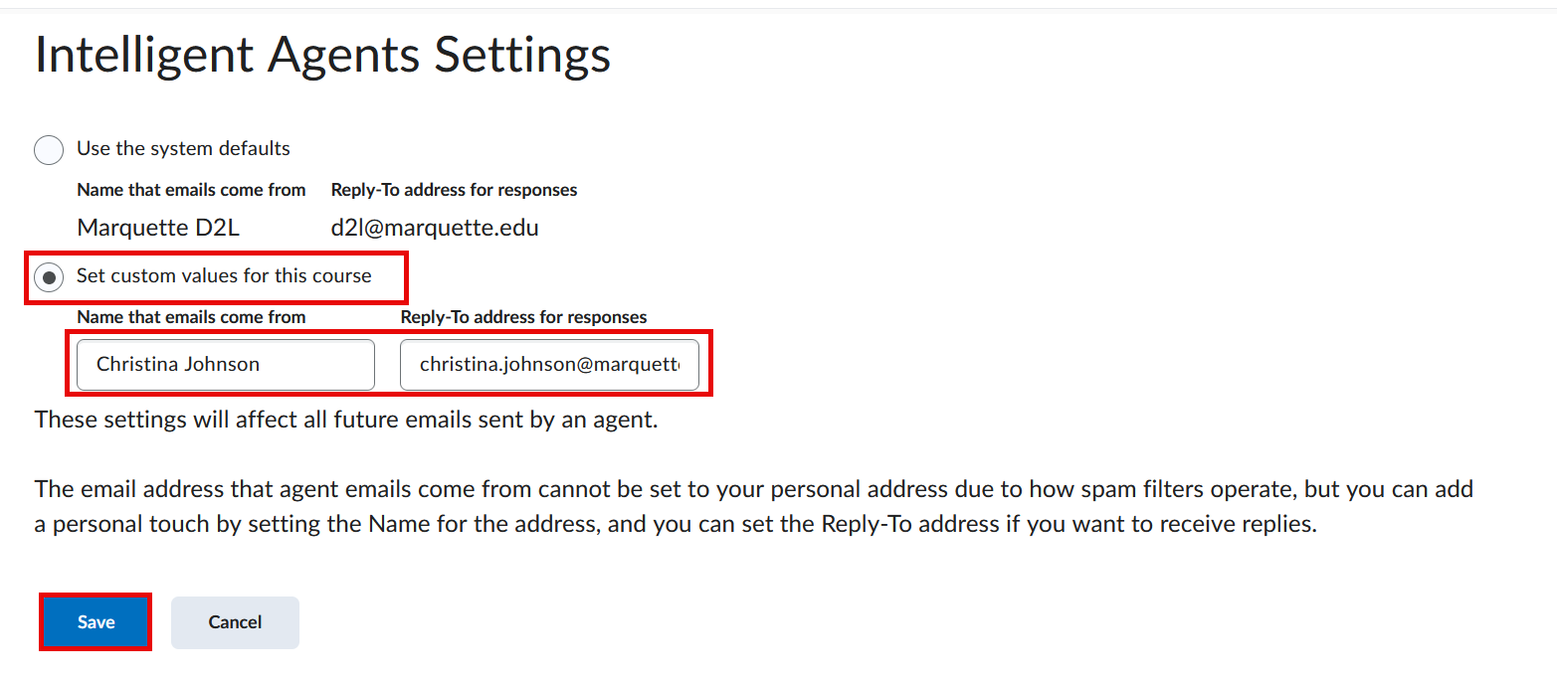Click the d2l@marquette.edu default address text
This screenshot has width=1557, height=683.
point(435,228)
